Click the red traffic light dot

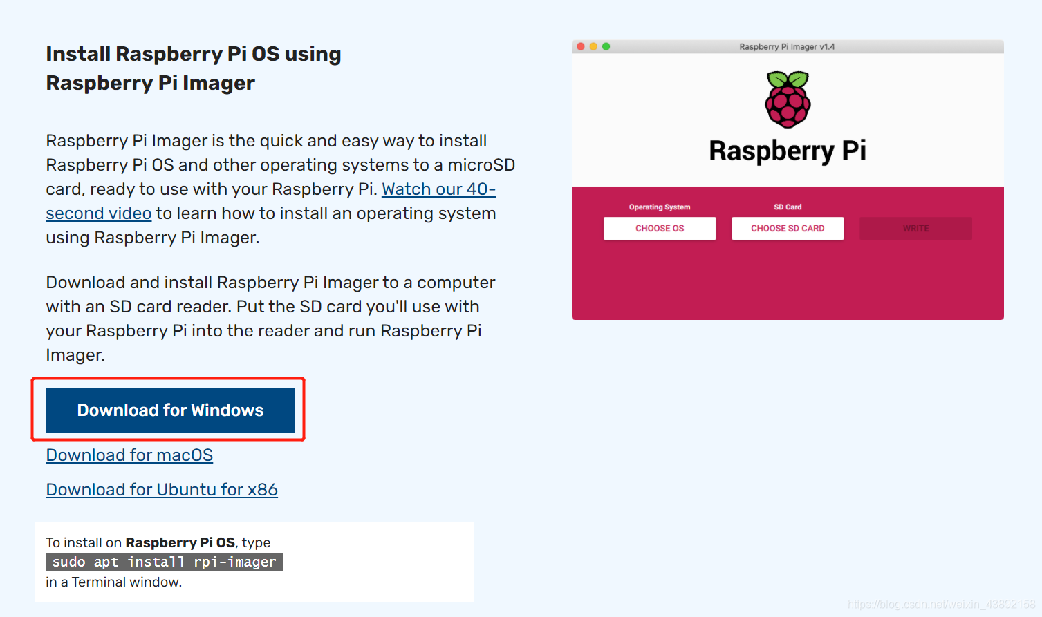coord(581,46)
